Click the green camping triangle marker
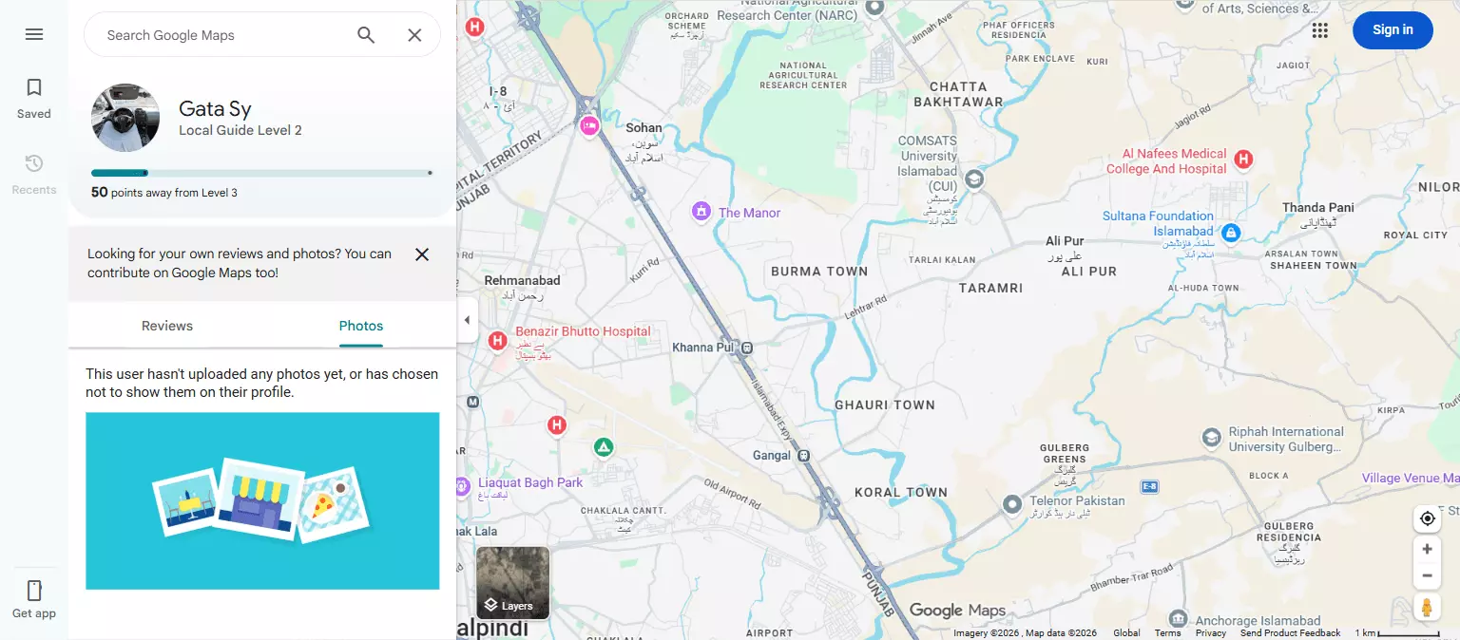The width and height of the screenshot is (1460, 640). (x=603, y=446)
